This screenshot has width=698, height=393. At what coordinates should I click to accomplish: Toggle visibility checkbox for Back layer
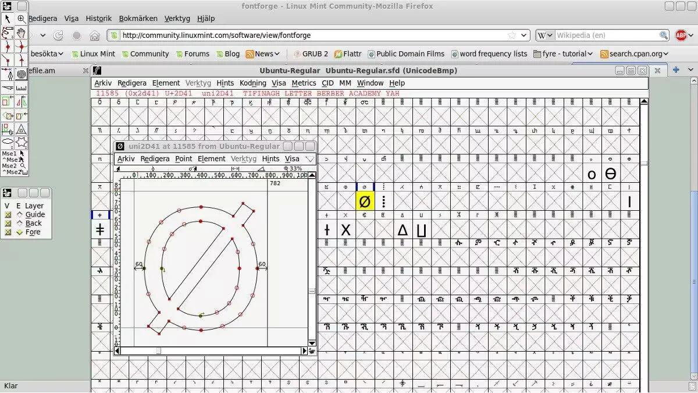click(x=8, y=224)
